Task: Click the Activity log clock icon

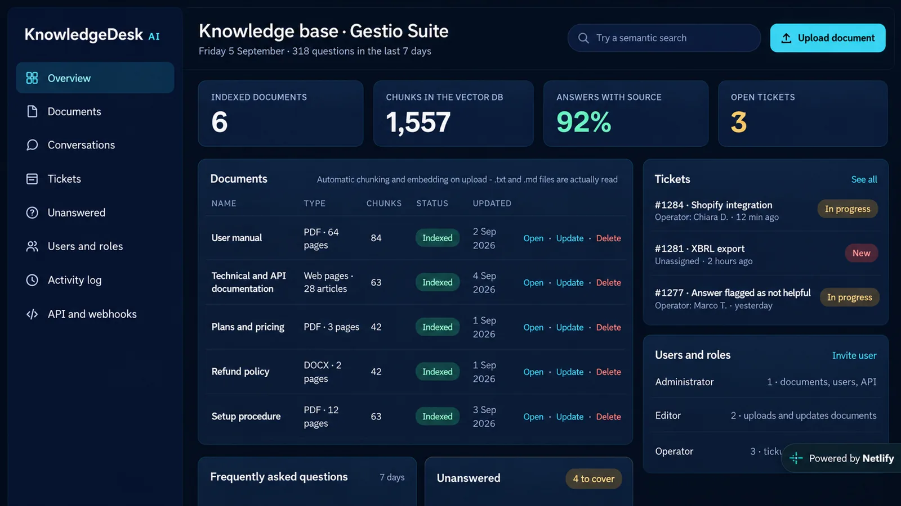Action: coord(32,280)
